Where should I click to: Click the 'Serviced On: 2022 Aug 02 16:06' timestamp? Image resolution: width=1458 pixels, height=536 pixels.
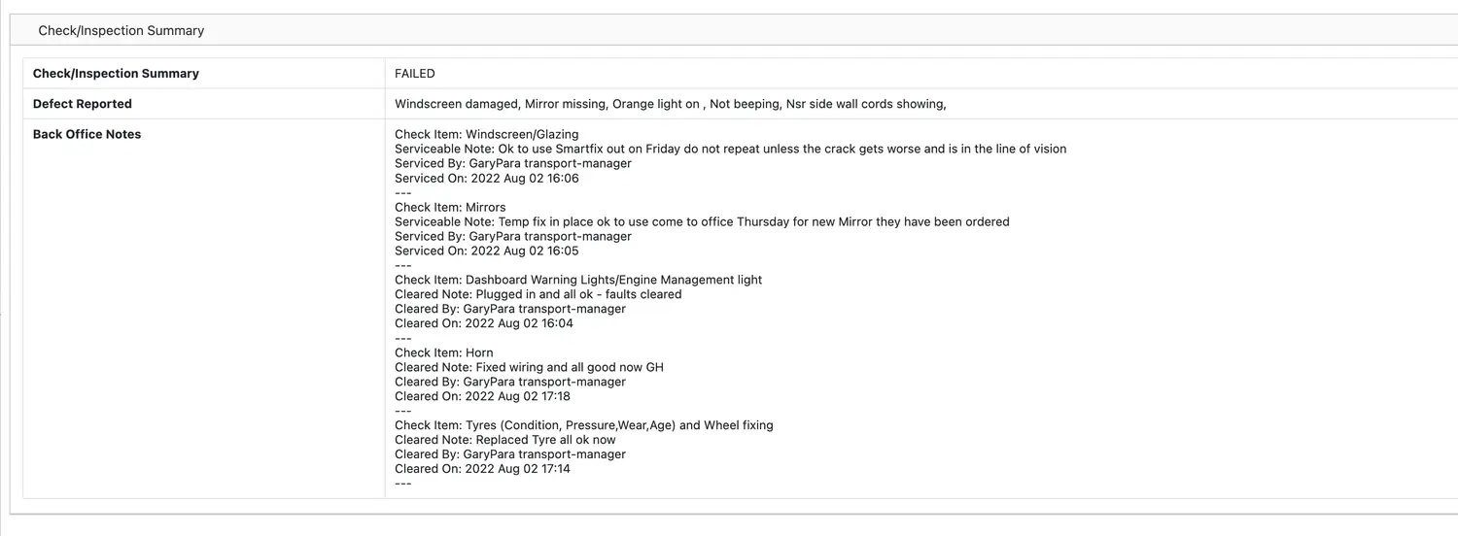[486, 178]
